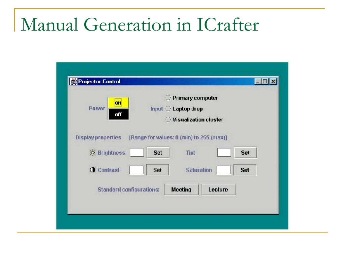Click the Standard configurations label
Screen dimensions: 345x258
[x=129, y=189]
